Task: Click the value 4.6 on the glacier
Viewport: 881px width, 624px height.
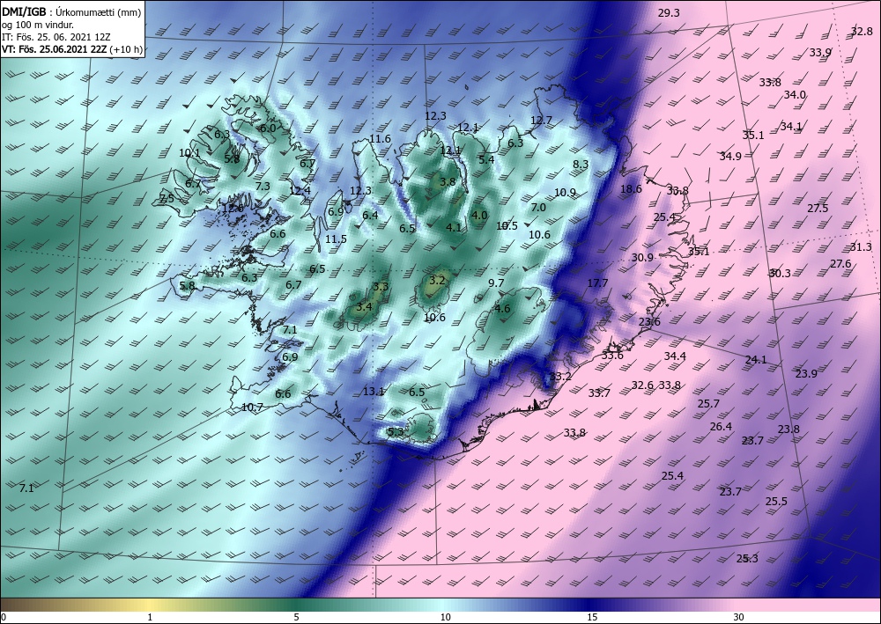Action: (x=502, y=309)
